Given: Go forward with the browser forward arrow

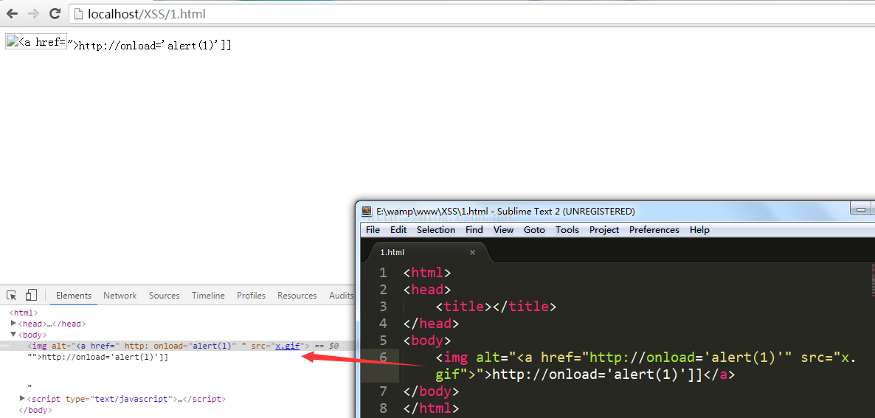Looking at the screenshot, I should click(x=33, y=14).
